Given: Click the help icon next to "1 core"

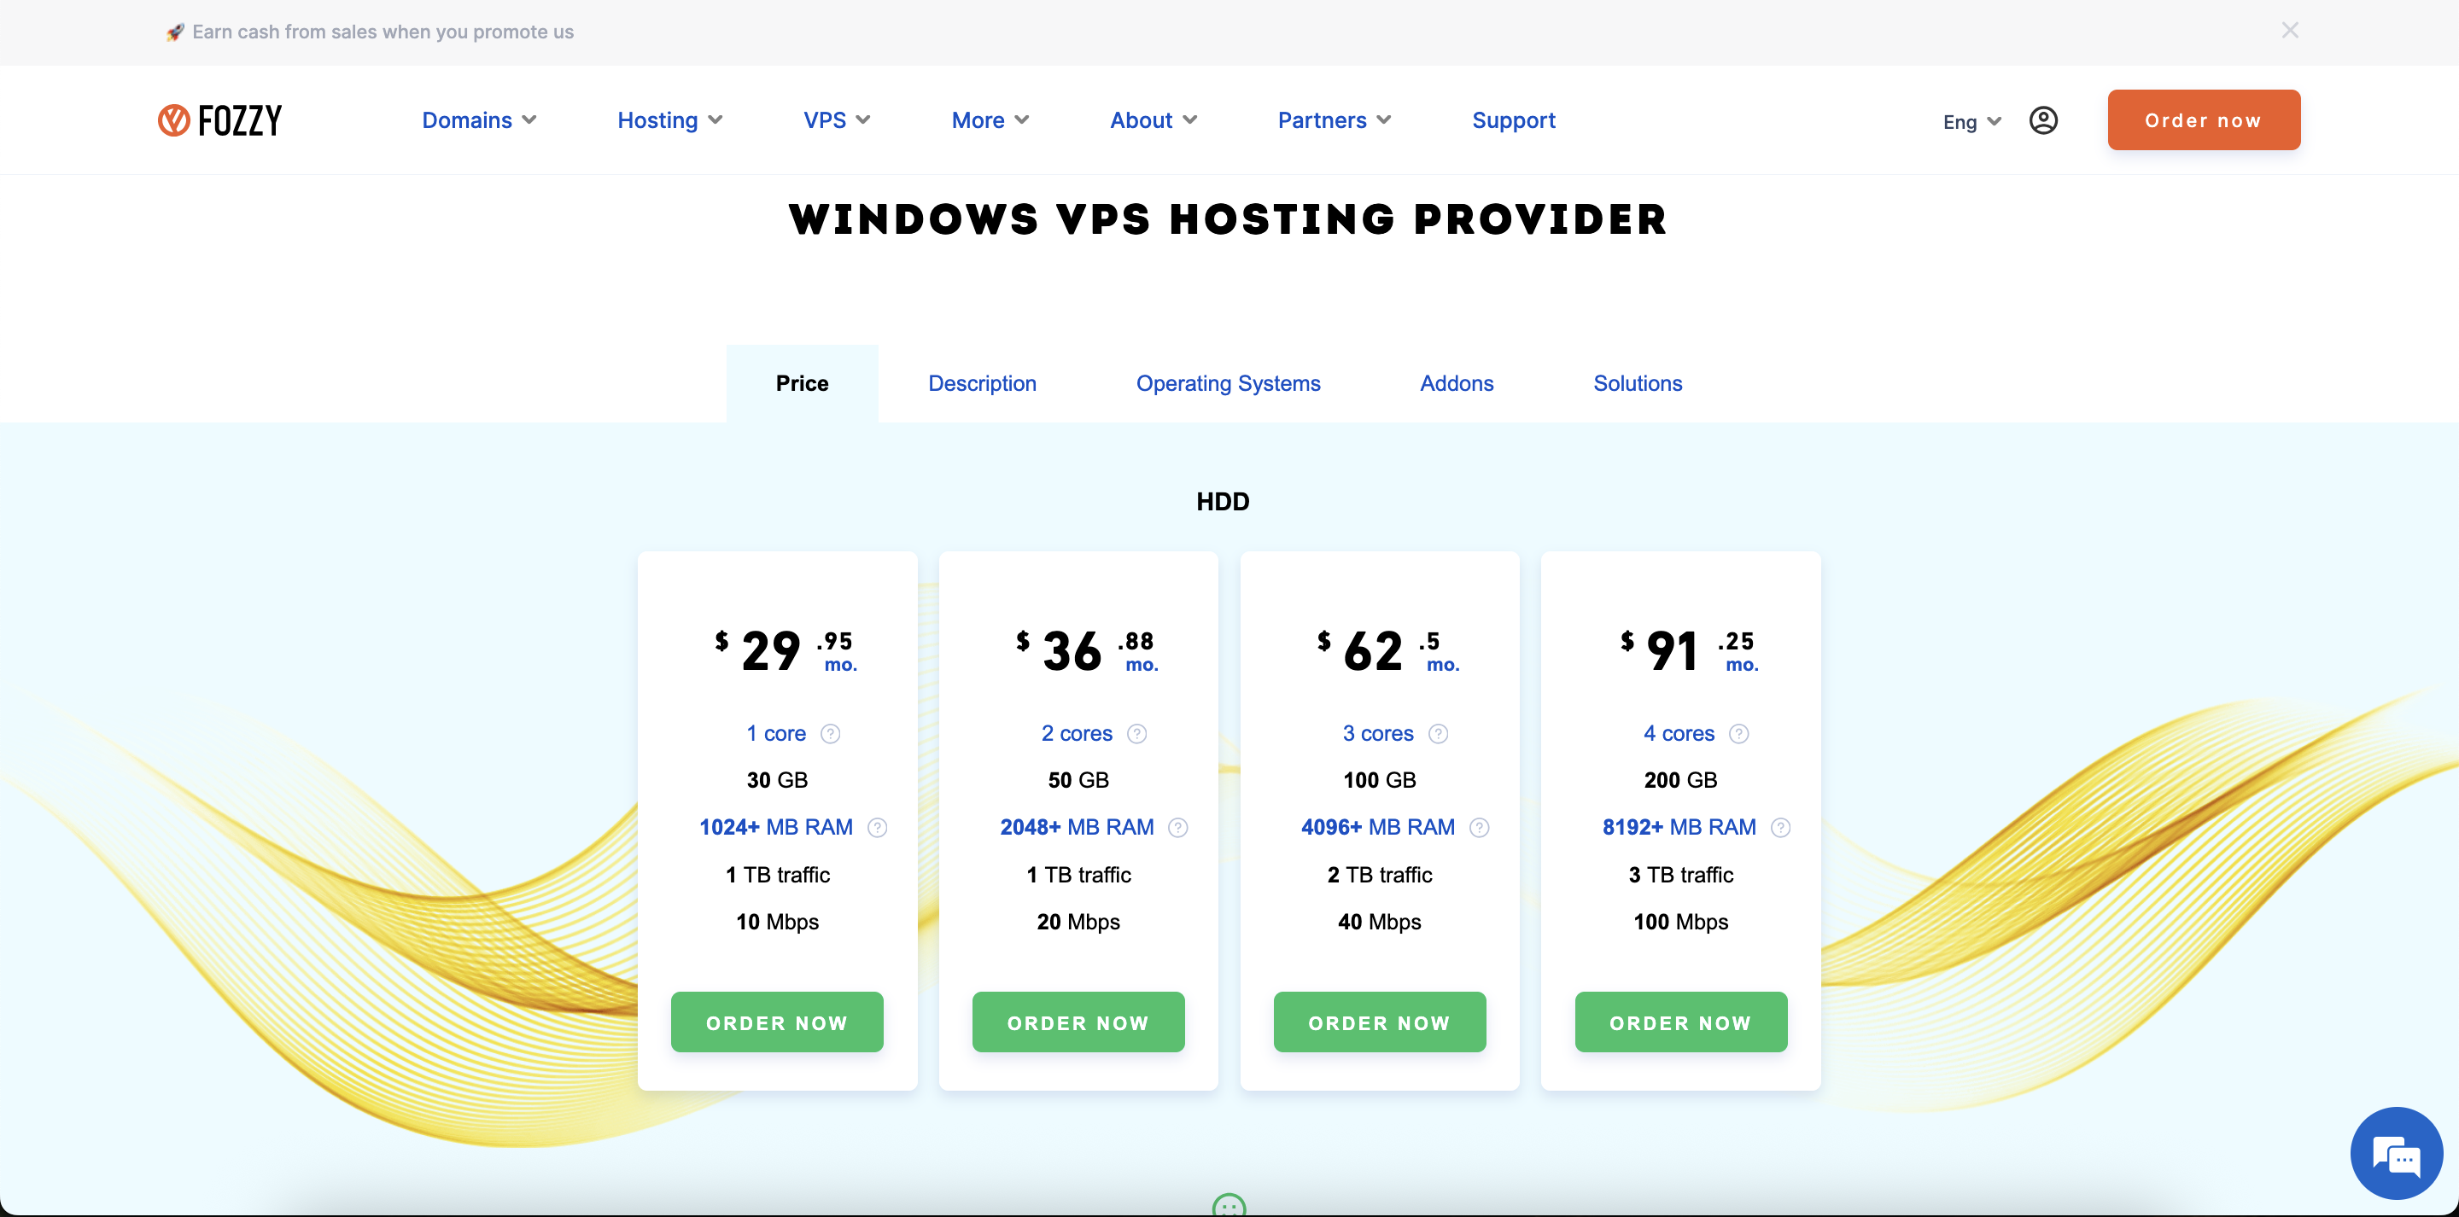Looking at the screenshot, I should tap(831, 733).
